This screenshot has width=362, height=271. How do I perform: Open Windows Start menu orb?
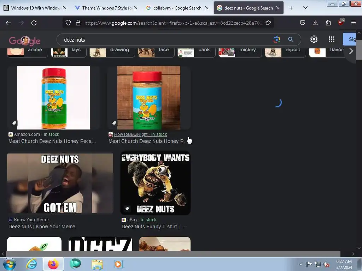(x=10, y=264)
